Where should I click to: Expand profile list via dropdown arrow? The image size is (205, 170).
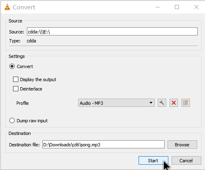(151, 103)
